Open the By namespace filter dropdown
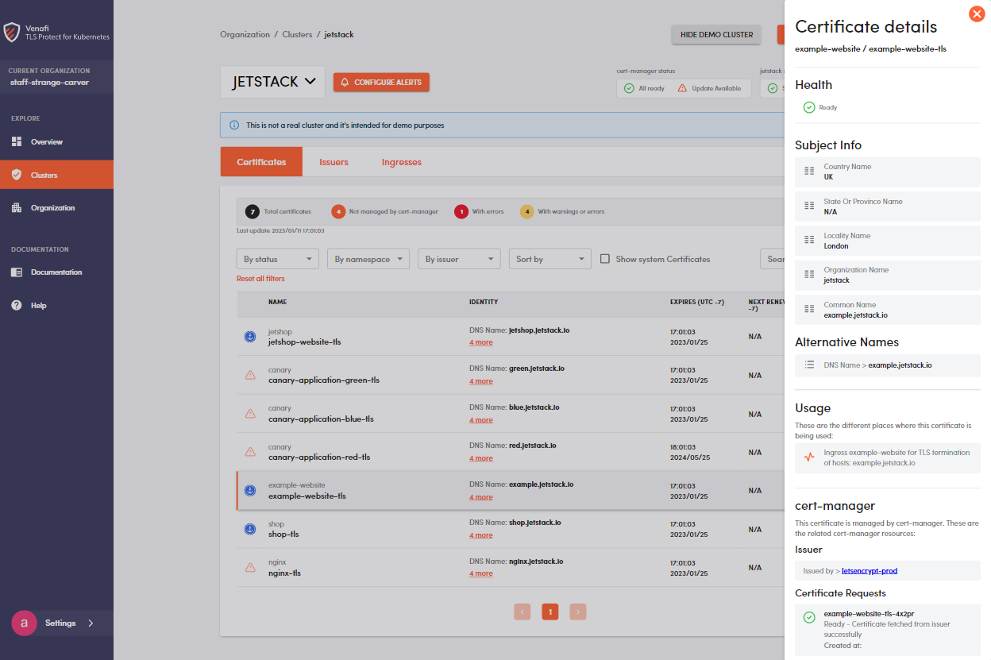Viewport: 991px width, 660px height. (x=368, y=259)
